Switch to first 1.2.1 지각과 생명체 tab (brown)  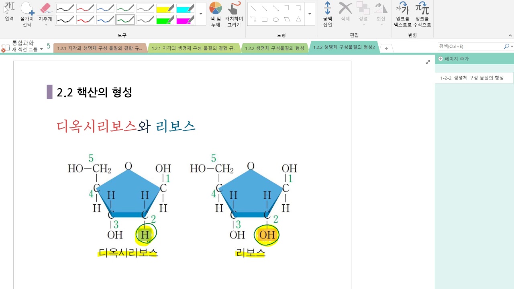[x=100, y=48]
